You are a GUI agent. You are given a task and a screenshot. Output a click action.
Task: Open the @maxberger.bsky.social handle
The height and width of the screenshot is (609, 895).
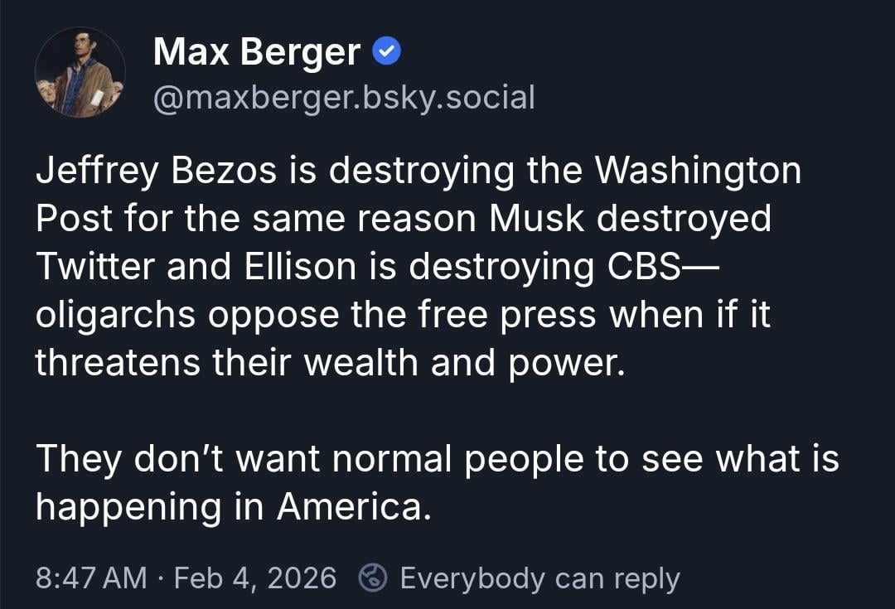coord(344,98)
